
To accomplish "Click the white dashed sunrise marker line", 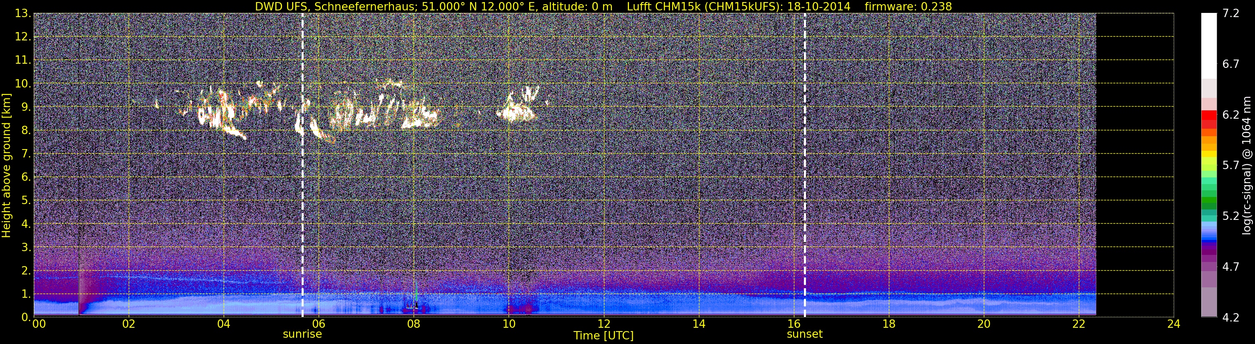I will coord(302,165).
